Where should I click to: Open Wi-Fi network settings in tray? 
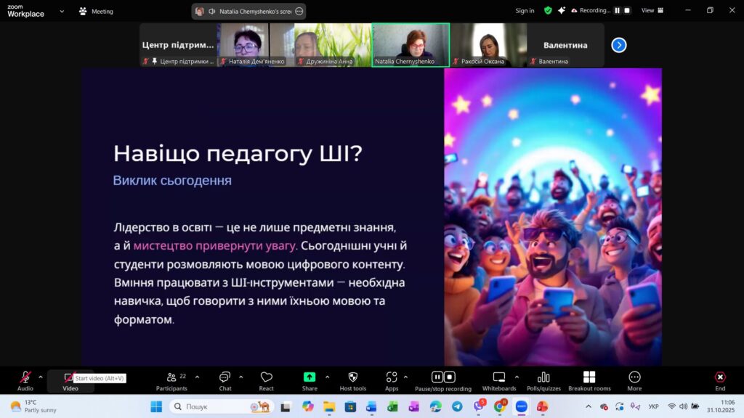[x=671, y=406]
